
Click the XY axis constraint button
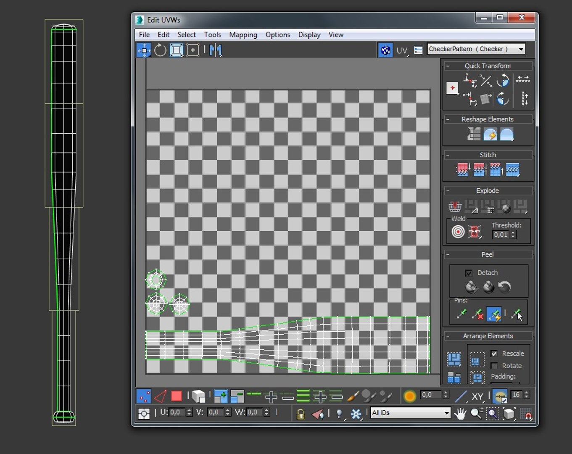tap(477, 396)
